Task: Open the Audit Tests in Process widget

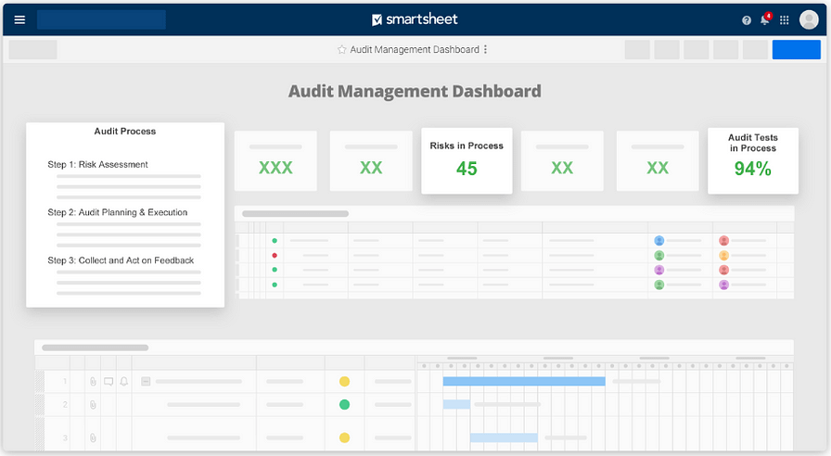Action: click(x=752, y=160)
